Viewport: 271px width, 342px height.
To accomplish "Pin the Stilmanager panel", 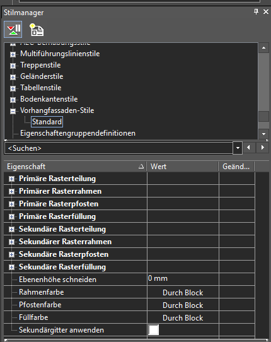I will click(256, 11).
